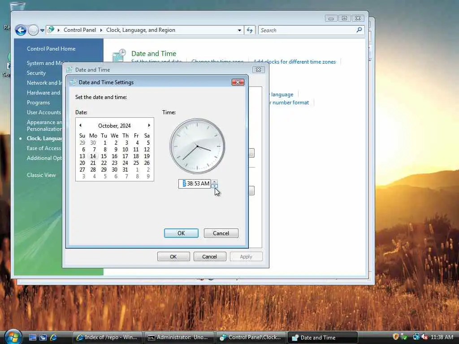Click the Date and Time Settings title icon
459x344 pixels.
[x=73, y=82]
